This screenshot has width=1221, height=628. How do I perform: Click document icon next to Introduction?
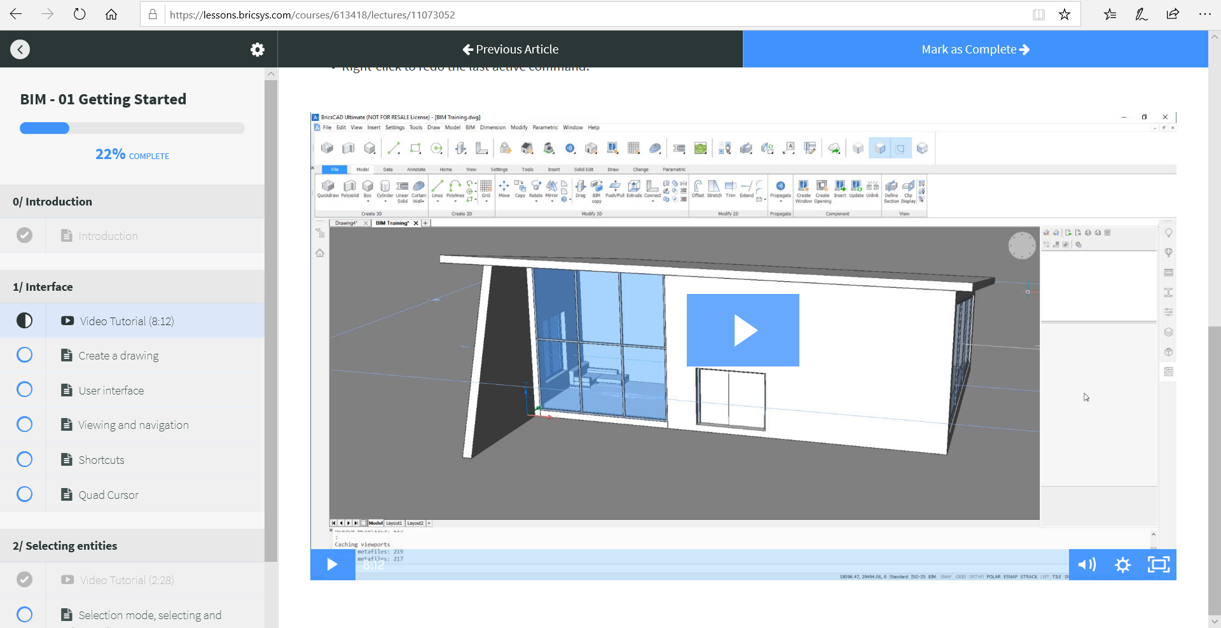pyautogui.click(x=66, y=235)
